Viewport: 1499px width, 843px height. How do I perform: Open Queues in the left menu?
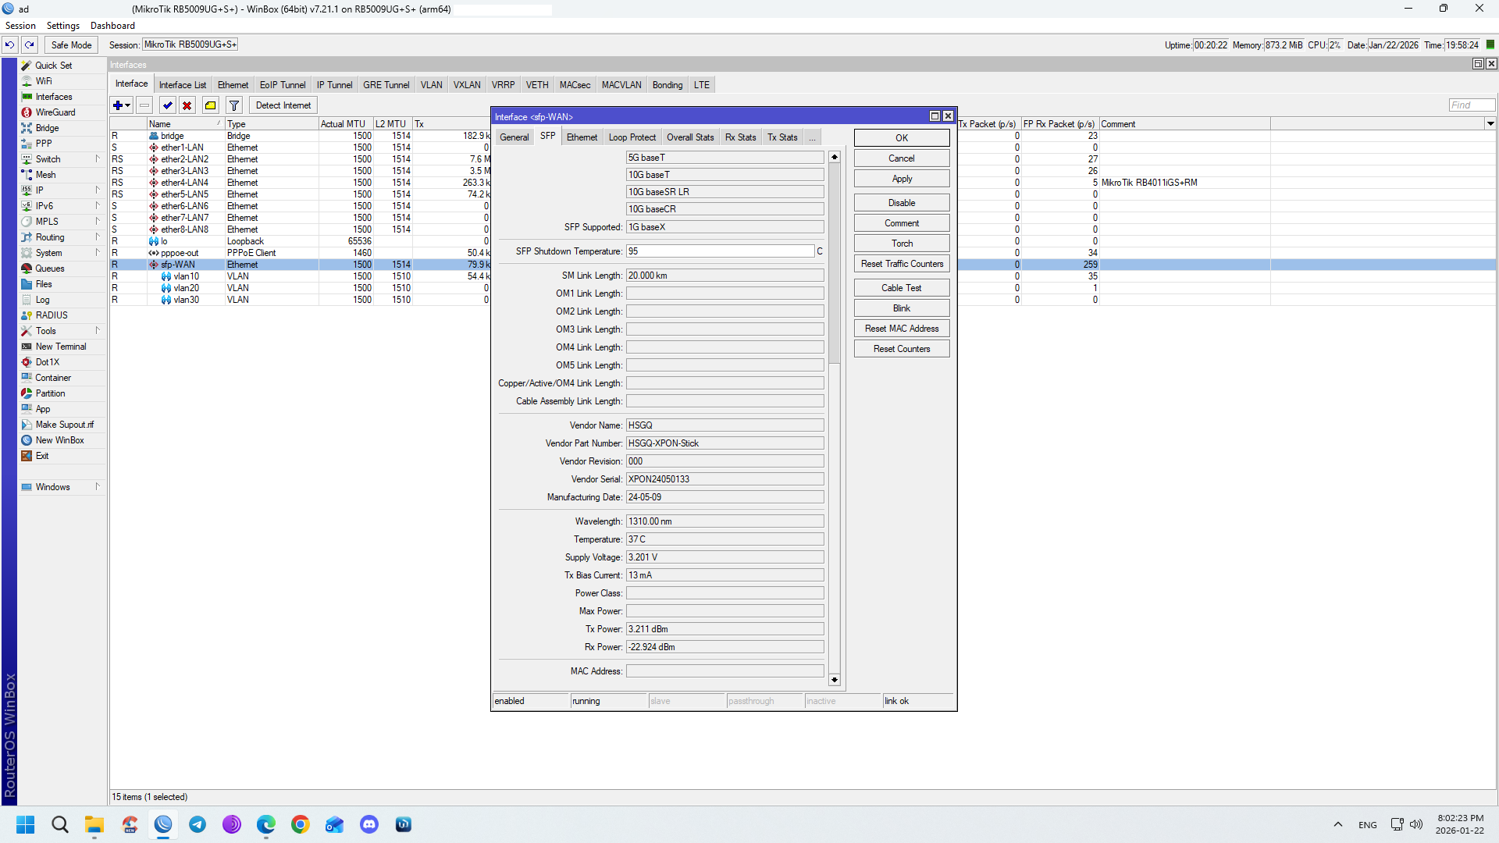50,269
